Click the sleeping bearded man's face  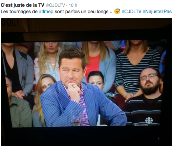coord(149,81)
